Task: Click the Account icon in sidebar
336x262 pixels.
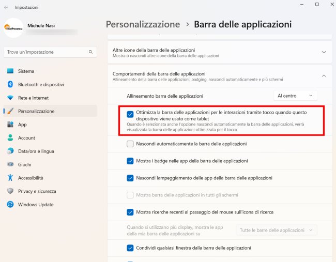Action: click(10, 138)
